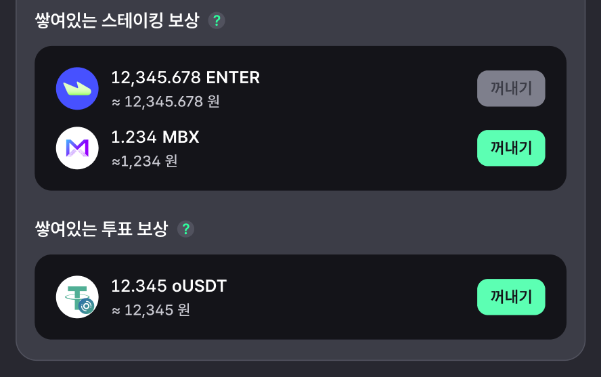Click the ≈ 12,345.678 원 value
This screenshot has width=601, height=377.
click(x=166, y=102)
